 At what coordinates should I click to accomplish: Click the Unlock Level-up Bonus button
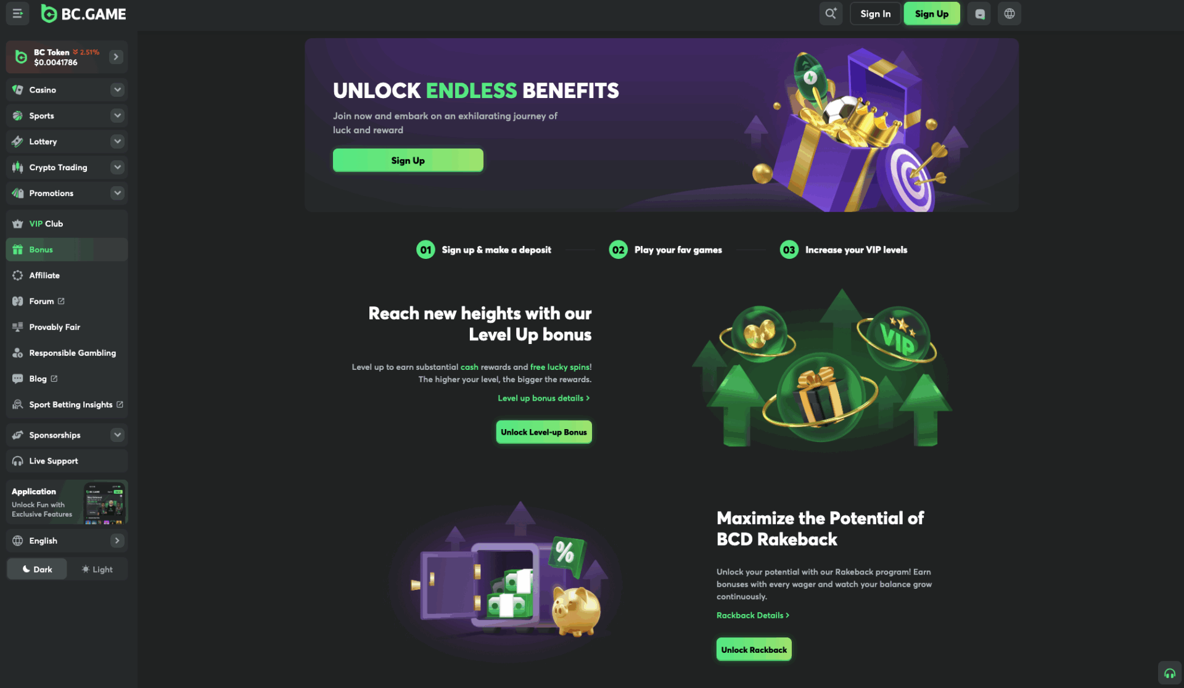pyautogui.click(x=544, y=432)
